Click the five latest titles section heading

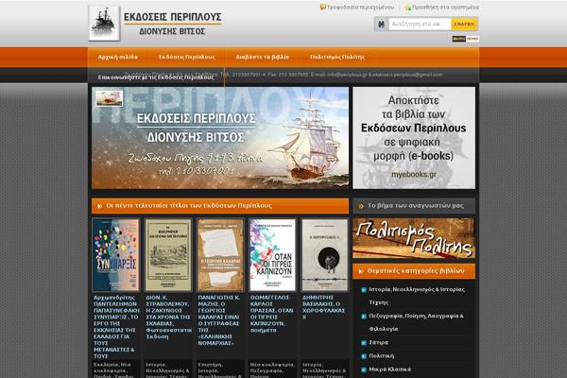click(x=189, y=206)
